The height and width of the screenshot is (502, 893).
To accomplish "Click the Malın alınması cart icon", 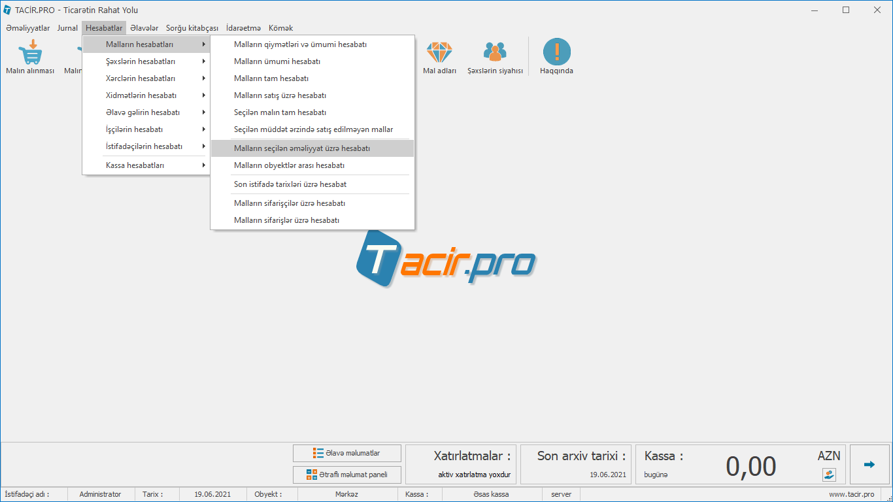I will coord(29,52).
